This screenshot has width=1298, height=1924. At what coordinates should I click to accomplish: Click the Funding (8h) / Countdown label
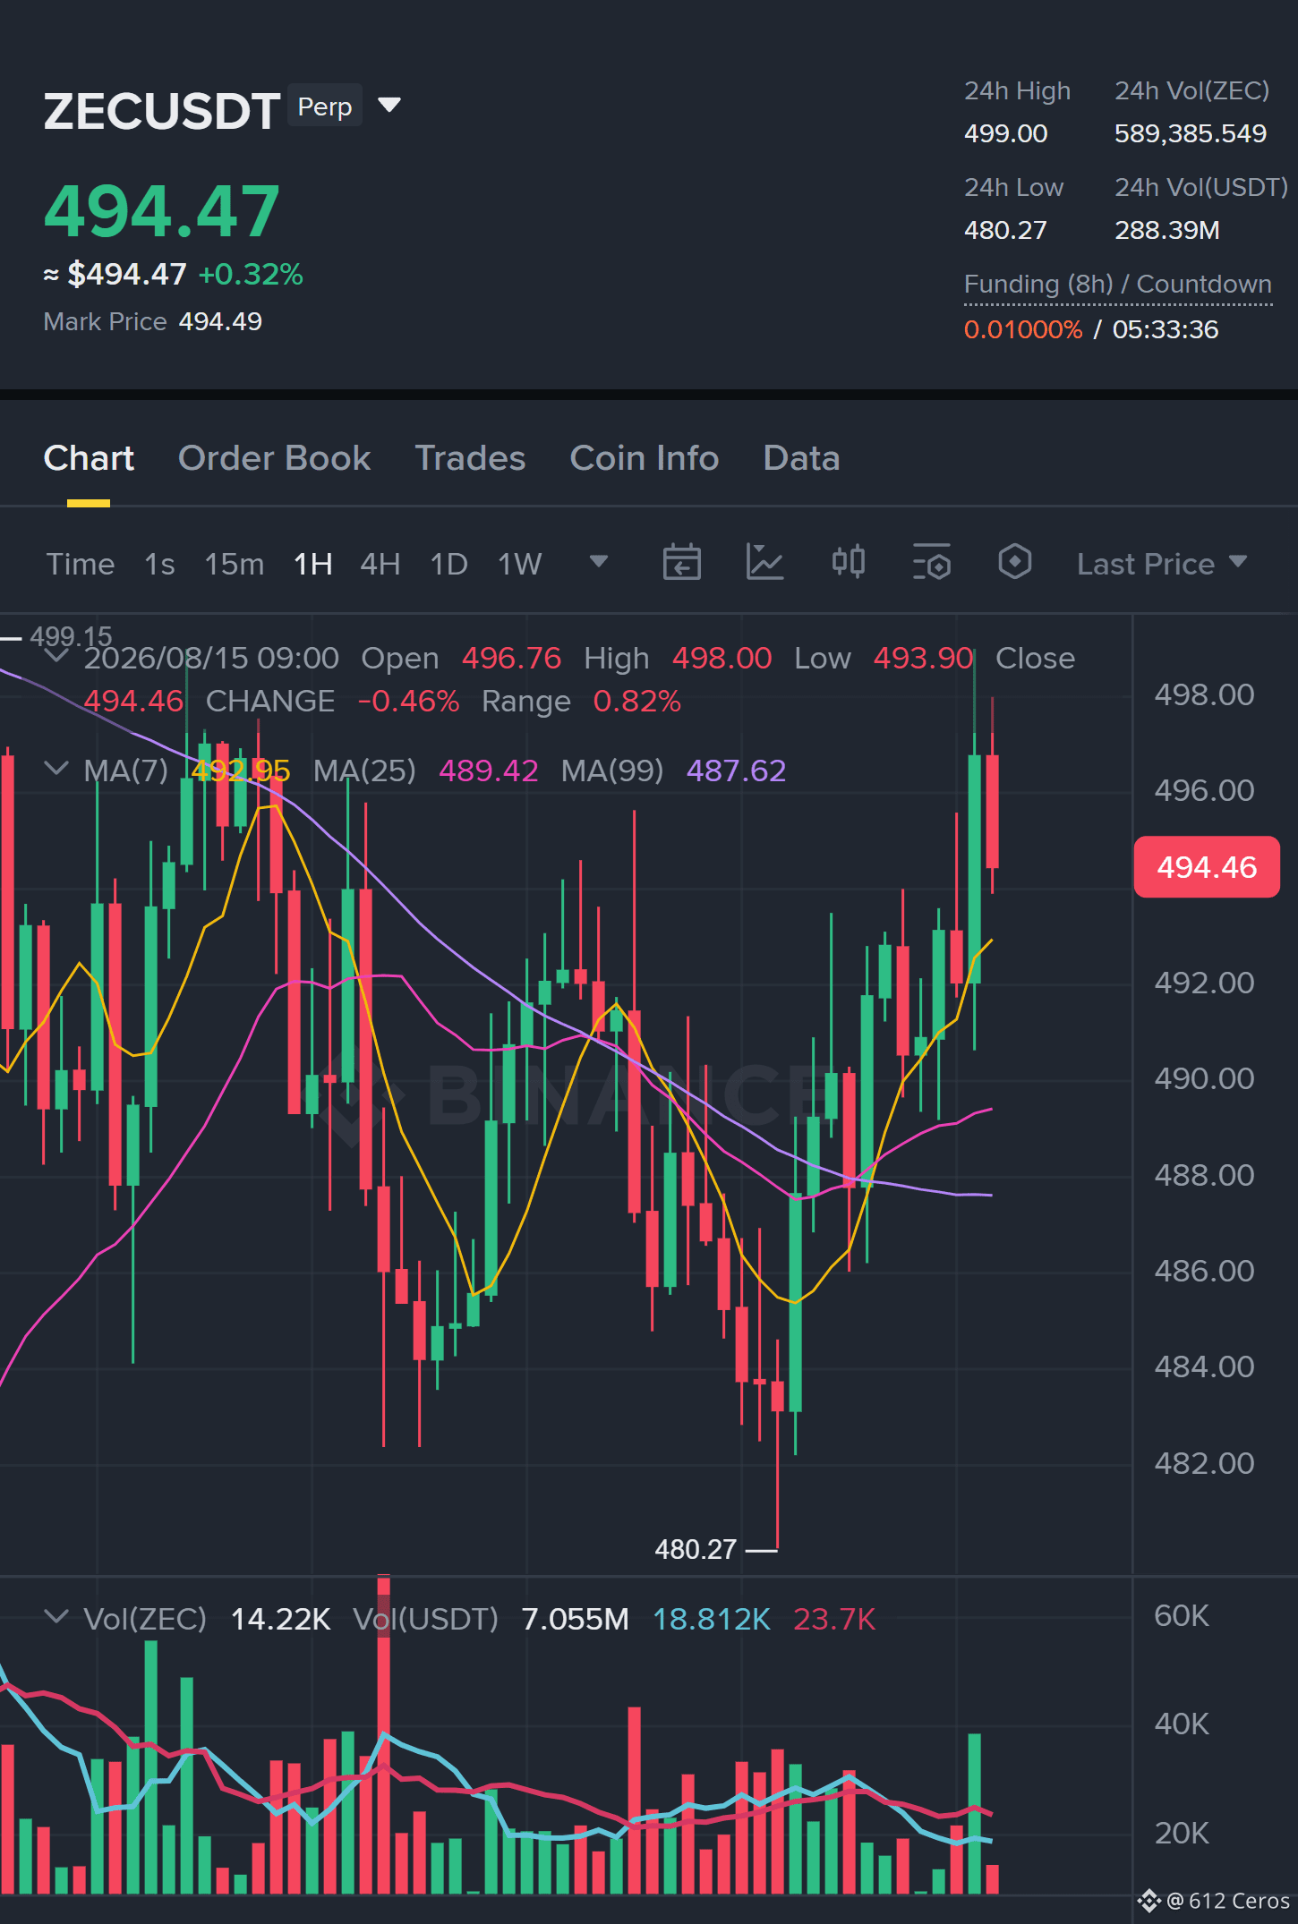pos(1118,285)
